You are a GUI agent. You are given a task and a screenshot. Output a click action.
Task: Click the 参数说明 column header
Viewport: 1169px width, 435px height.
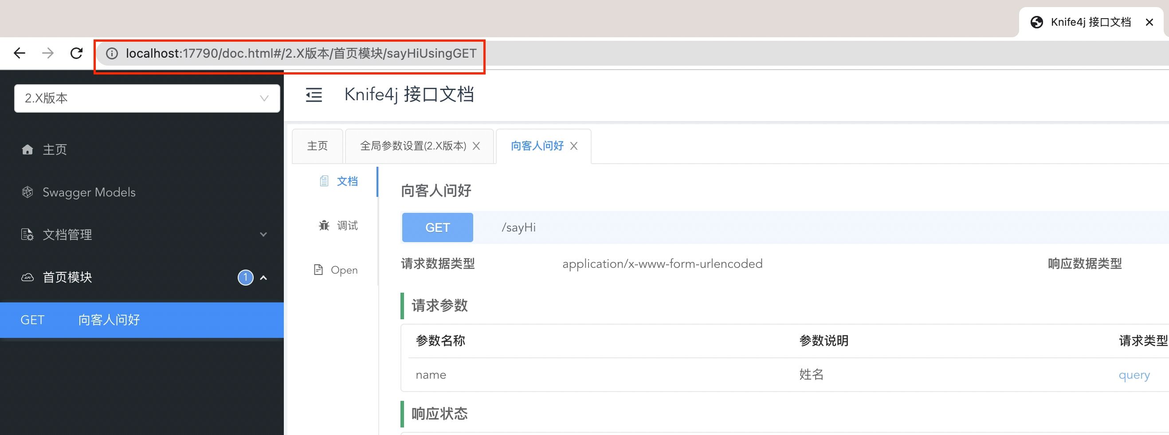click(824, 341)
